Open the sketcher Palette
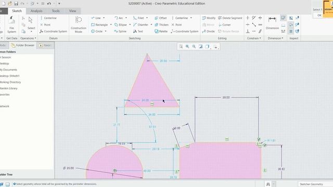This screenshot has height=187, width=333. point(161,31)
